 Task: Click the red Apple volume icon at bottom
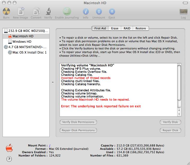(x=9, y=148)
